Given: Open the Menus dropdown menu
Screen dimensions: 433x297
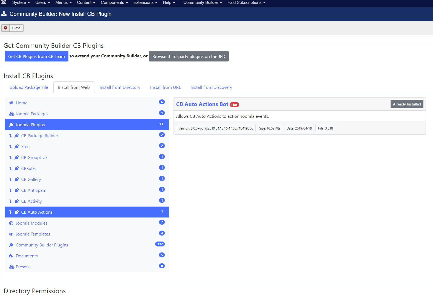Looking at the screenshot, I should 63,2.
